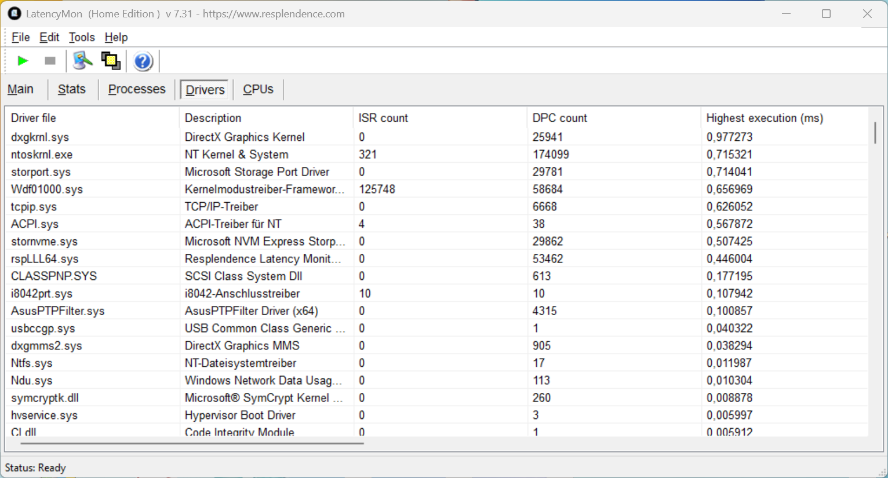Click the TCP/IP-Treiber description cell
888x478 pixels.
click(x=221, y=207)
